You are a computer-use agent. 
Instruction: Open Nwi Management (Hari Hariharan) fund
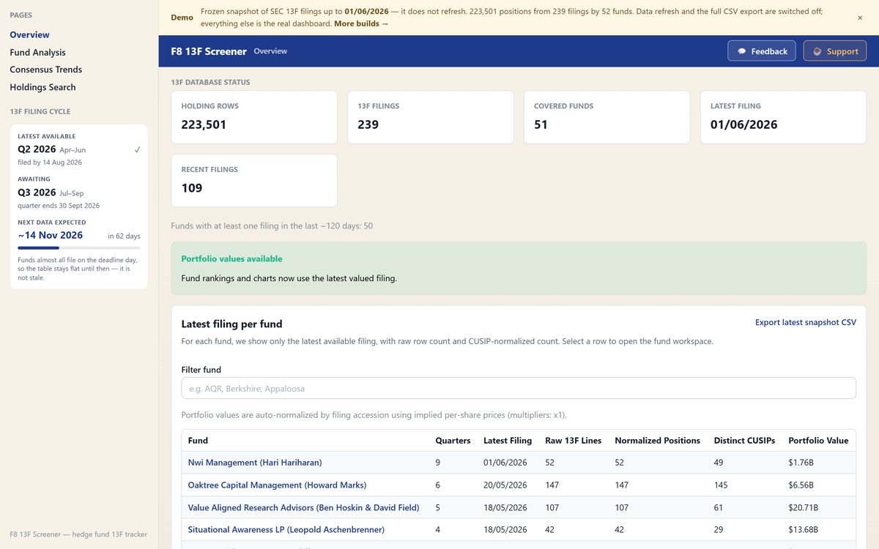(255, 463)
